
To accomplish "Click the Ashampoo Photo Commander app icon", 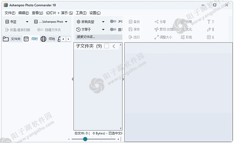I will [x=6, y=5].
